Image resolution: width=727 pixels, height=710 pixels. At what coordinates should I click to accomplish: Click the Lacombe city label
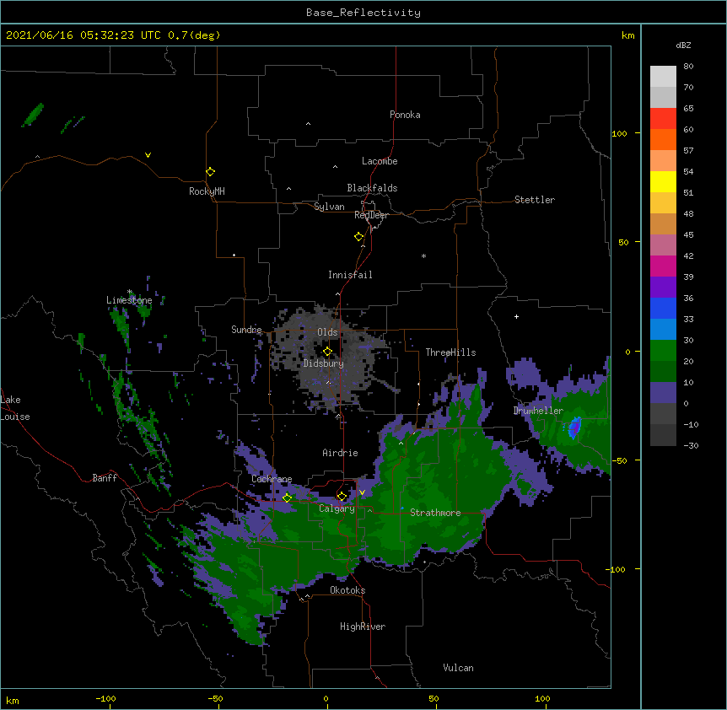point(380,161)
